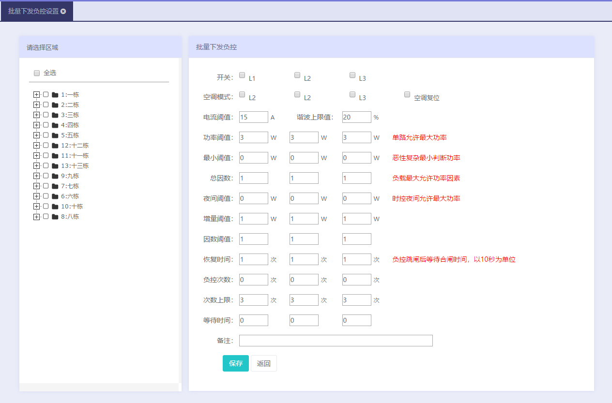The width and height of the screenshot is (612, 403).
Task: Expand the 7:七栋 tree node
Action: (x=36, y=186)
